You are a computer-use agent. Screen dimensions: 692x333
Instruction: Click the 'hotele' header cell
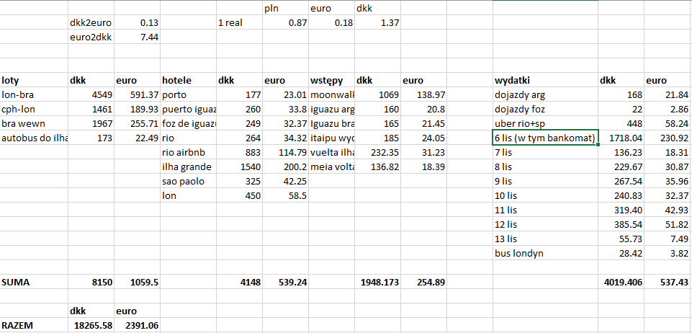pyautogui.click(x=189, y=81)
